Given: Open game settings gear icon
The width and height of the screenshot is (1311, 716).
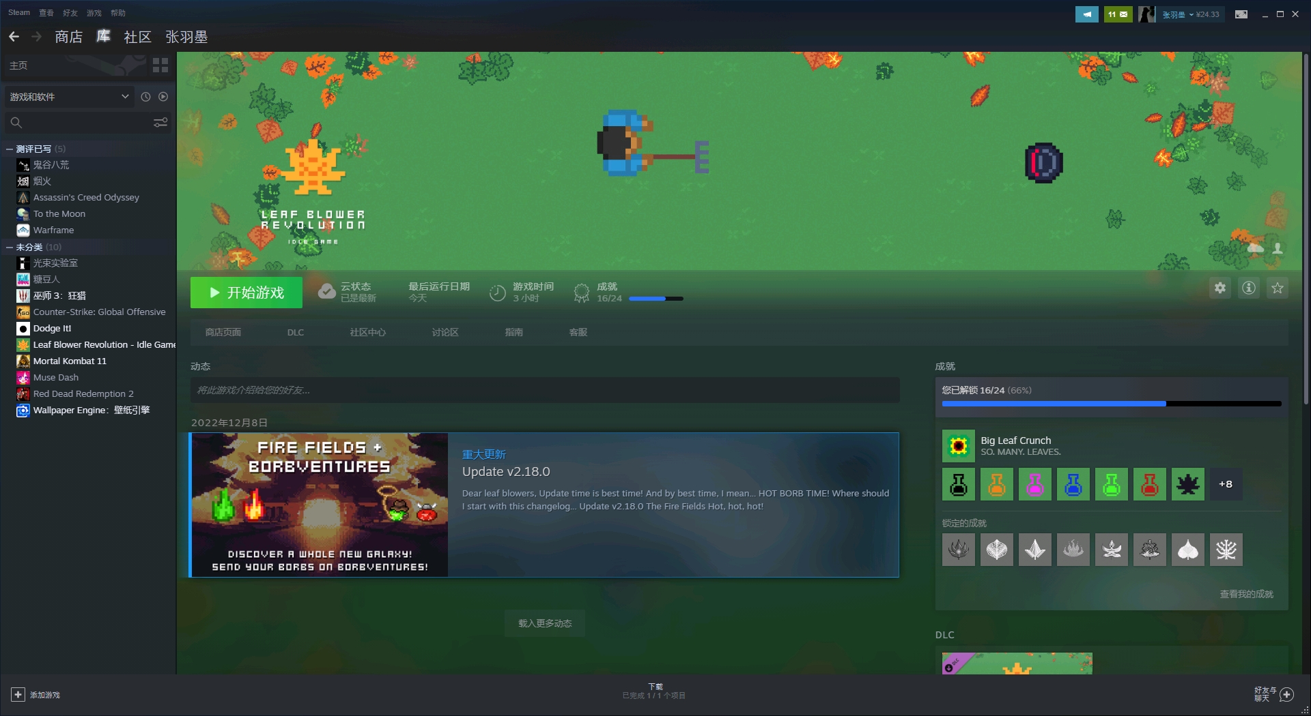Looking at the screenshot, I should click(x=1220, y=288).
